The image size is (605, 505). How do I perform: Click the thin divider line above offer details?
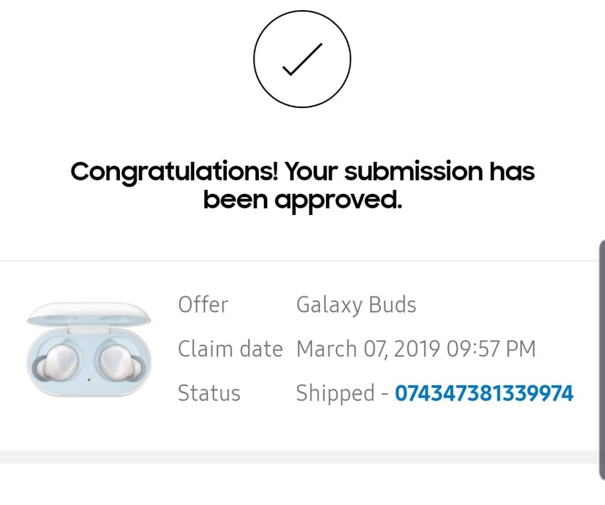[299, 261]
